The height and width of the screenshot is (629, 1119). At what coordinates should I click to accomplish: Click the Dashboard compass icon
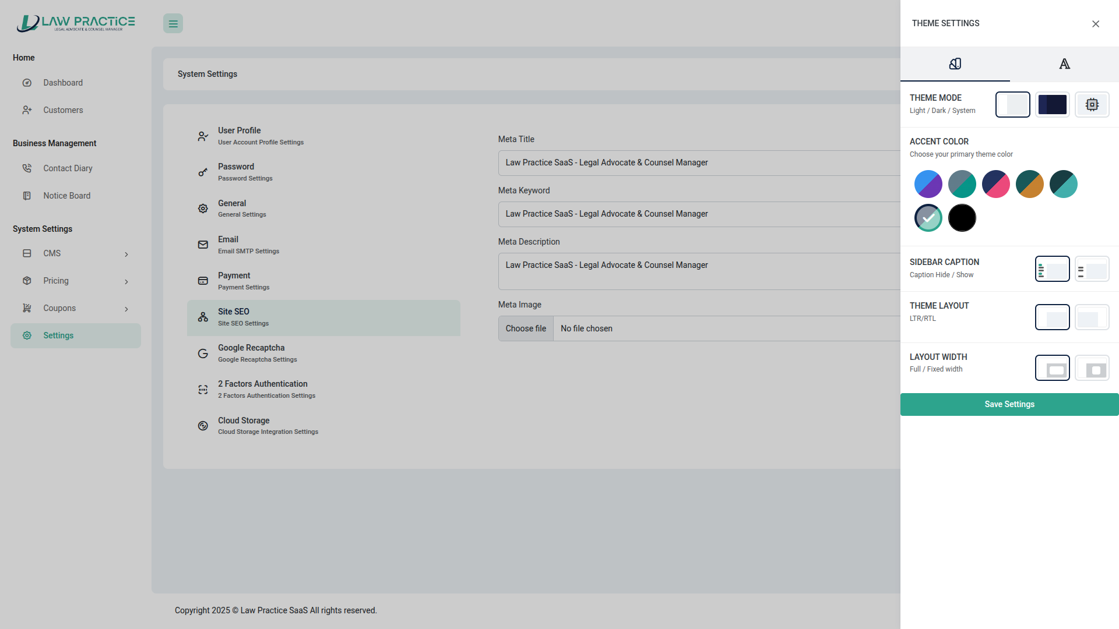tap(27, 83)
